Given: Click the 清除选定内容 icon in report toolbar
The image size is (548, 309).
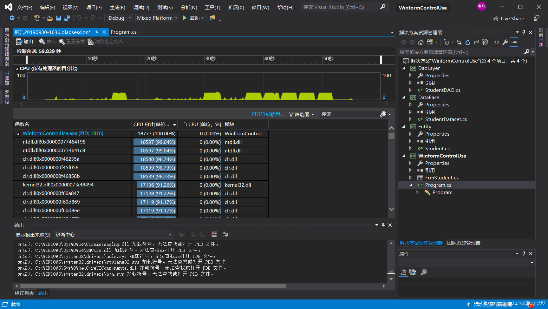Looking at the screenshot, I should coord(90,42).
